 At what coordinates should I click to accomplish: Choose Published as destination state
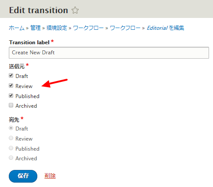tap(11, 148)
